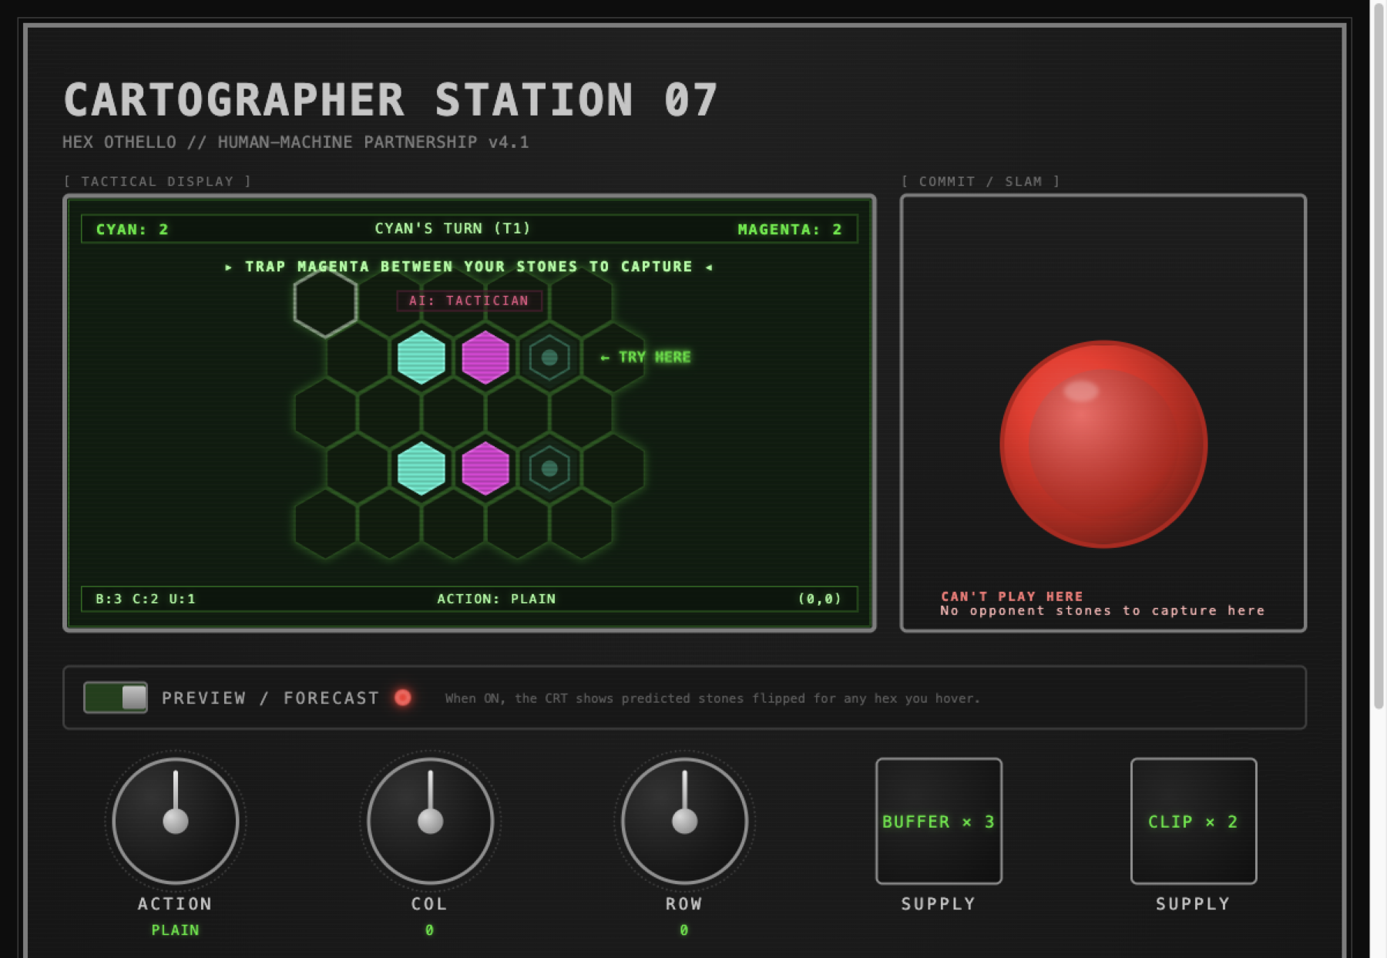Screen dimensions: 1387x958
Task: Click the ACTION: PLAIN status text
Action: pos(496,599)
